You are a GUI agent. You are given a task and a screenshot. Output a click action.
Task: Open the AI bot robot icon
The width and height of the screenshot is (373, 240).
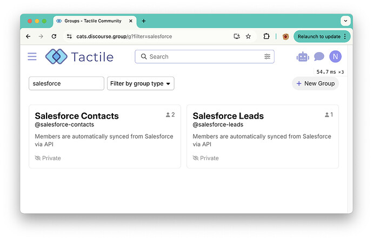click(x=303, y=57)
